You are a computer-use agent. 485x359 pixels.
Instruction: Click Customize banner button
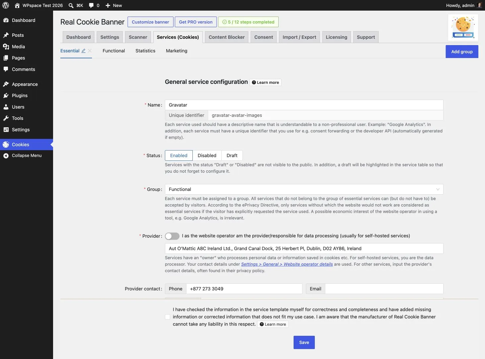[x=150, y=22]
